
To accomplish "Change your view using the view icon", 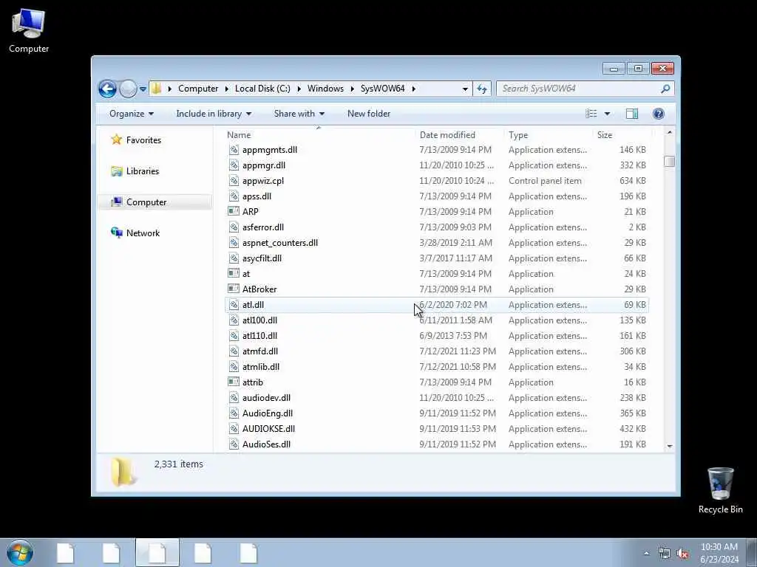I will point(591,114).
